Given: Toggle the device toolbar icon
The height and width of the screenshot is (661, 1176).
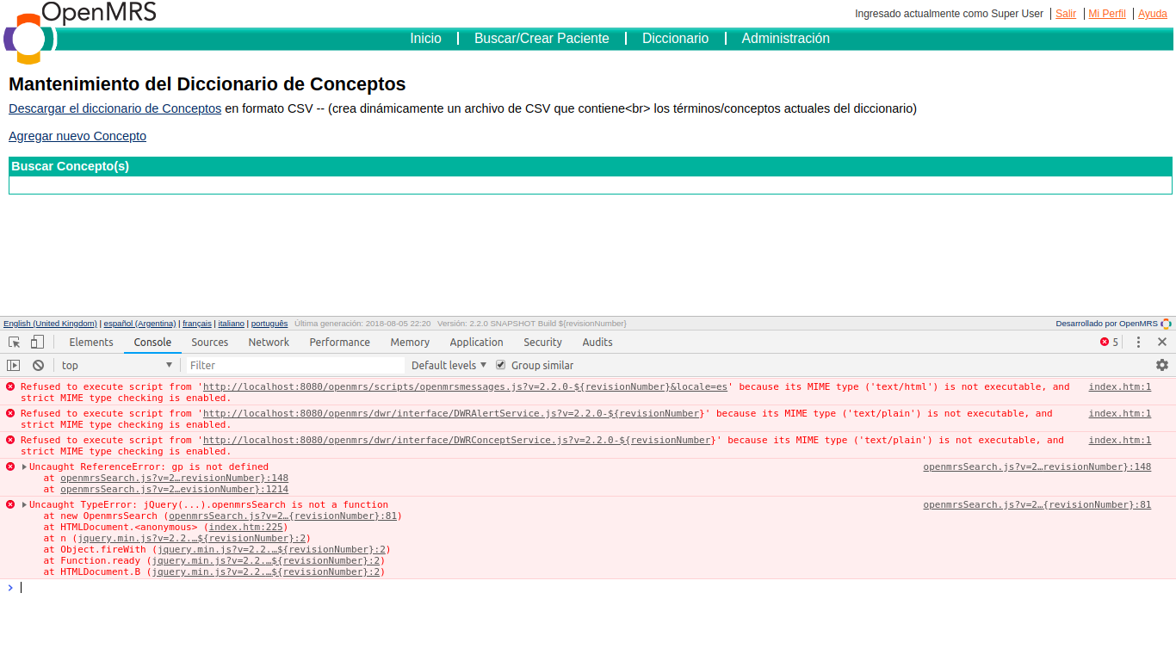Looking at the screenshot, I should 37,342.
